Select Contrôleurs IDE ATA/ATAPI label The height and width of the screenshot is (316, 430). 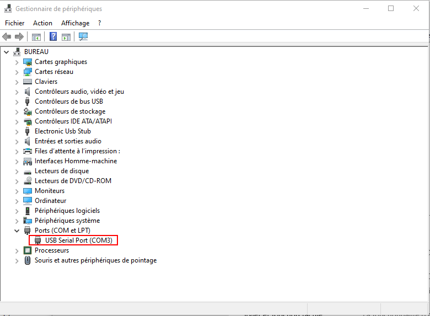73,121
